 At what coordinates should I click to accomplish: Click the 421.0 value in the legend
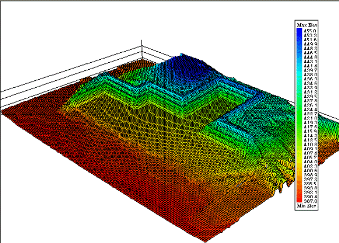click(x=310, y=117)
